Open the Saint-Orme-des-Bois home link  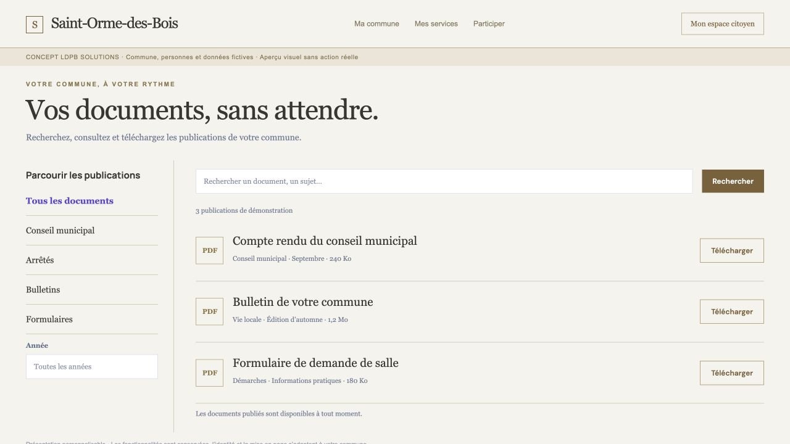114,23
